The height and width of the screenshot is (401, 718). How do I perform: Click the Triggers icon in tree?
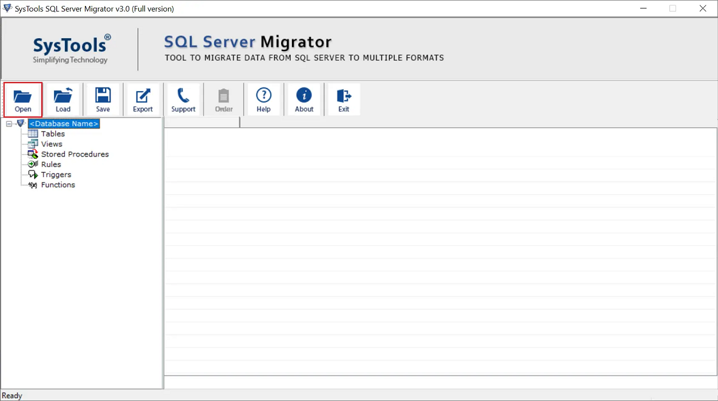click(x=33, y=174)
